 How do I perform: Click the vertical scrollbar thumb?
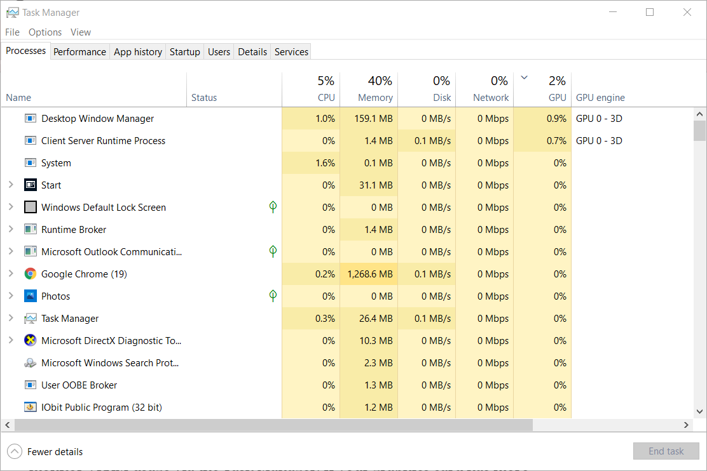699,131
